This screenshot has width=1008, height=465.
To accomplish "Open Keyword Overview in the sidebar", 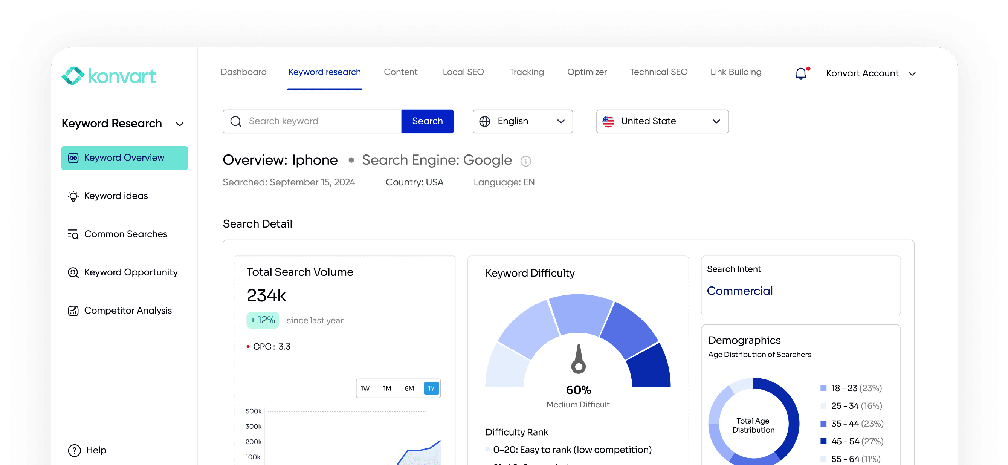I will 124,158.
